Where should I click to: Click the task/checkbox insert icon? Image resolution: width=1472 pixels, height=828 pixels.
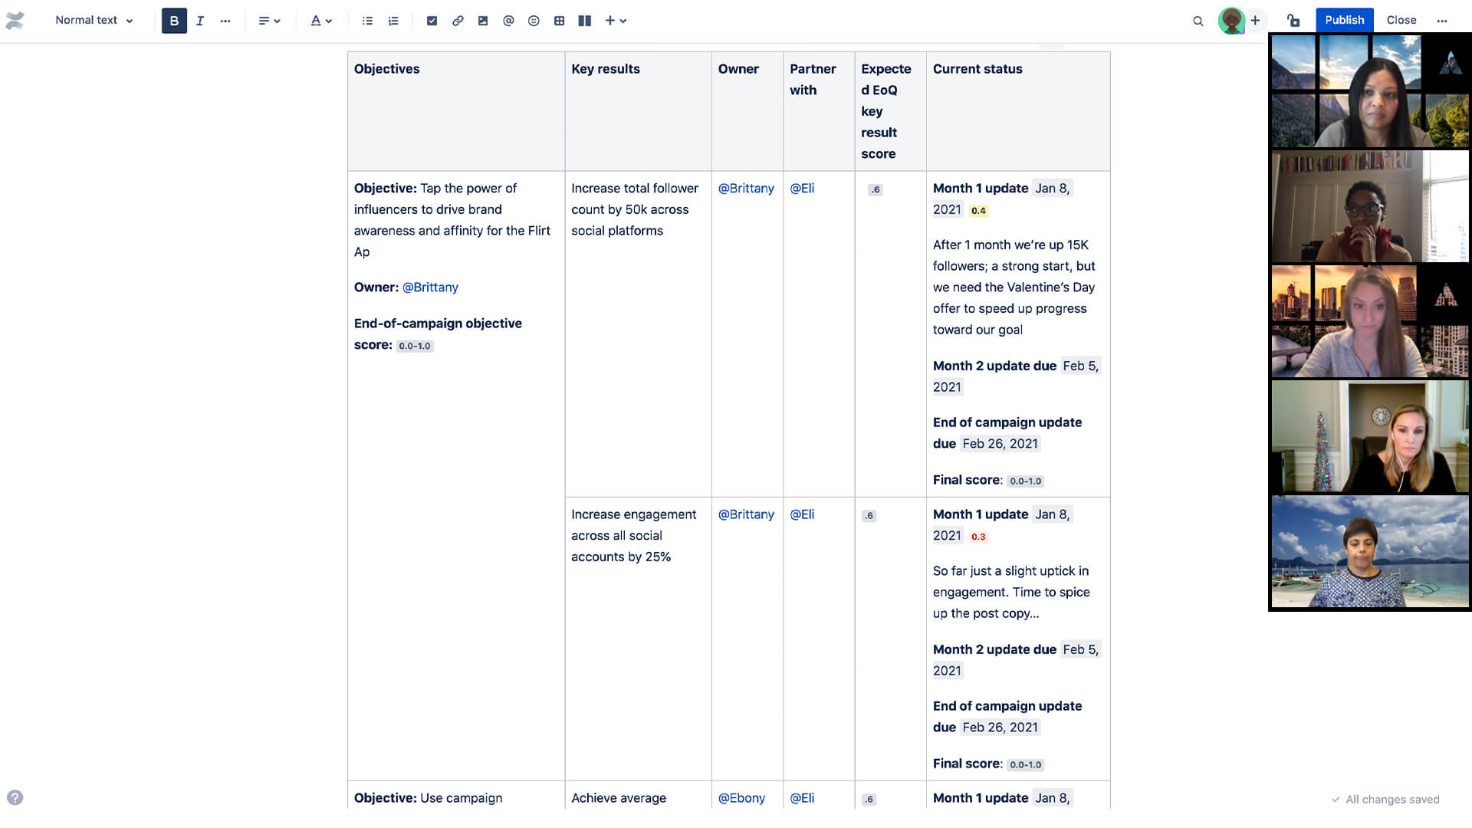(x=429, y=20)
